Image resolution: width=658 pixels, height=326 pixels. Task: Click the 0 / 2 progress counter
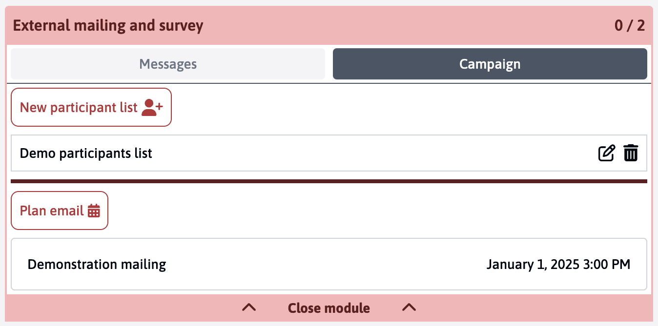pos(630,25)
